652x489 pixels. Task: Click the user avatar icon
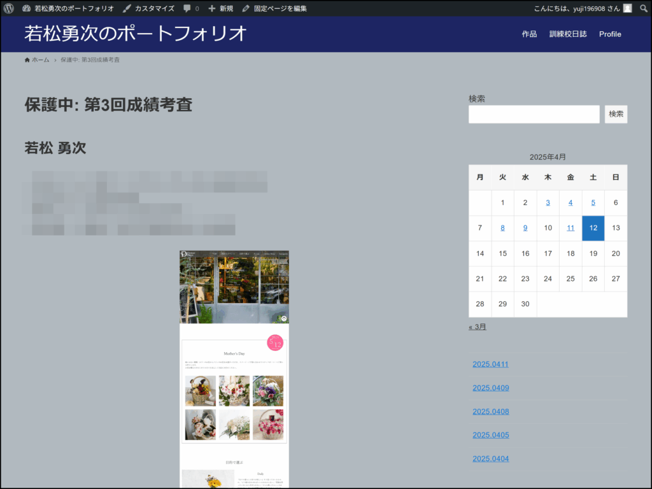pos(628,8)
